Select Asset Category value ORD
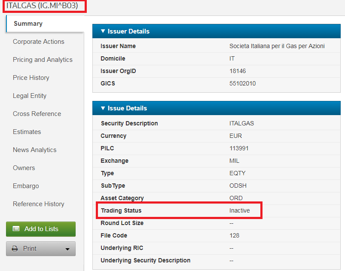The image size is (345, 271). click(x=236, y=198)
